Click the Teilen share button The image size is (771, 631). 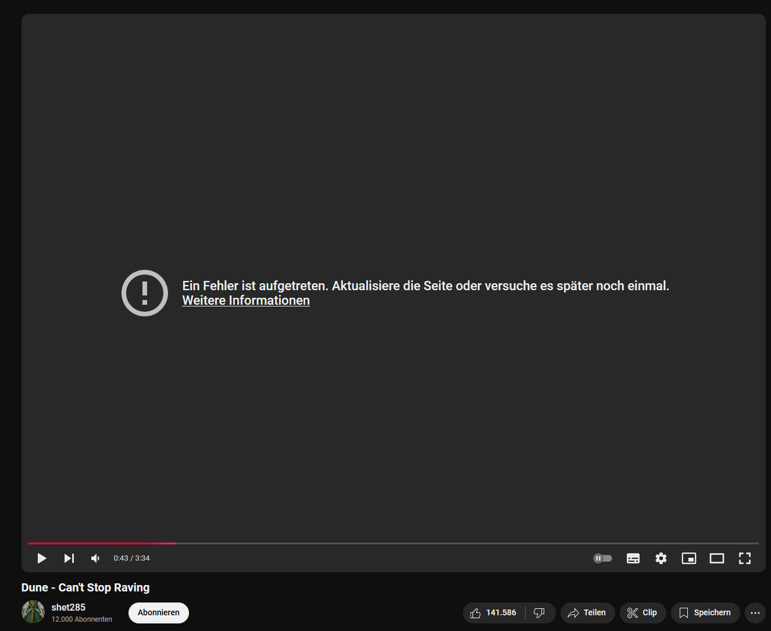coord(587,613)
